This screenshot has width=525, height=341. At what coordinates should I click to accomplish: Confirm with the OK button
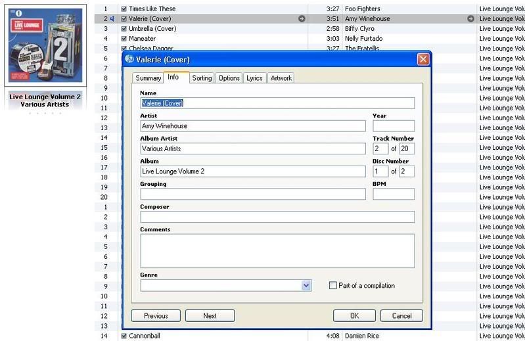pos(354,315)
